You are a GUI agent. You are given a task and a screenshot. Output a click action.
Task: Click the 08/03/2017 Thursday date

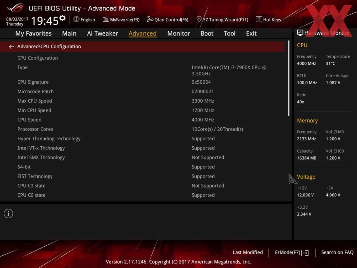(17, 22)
